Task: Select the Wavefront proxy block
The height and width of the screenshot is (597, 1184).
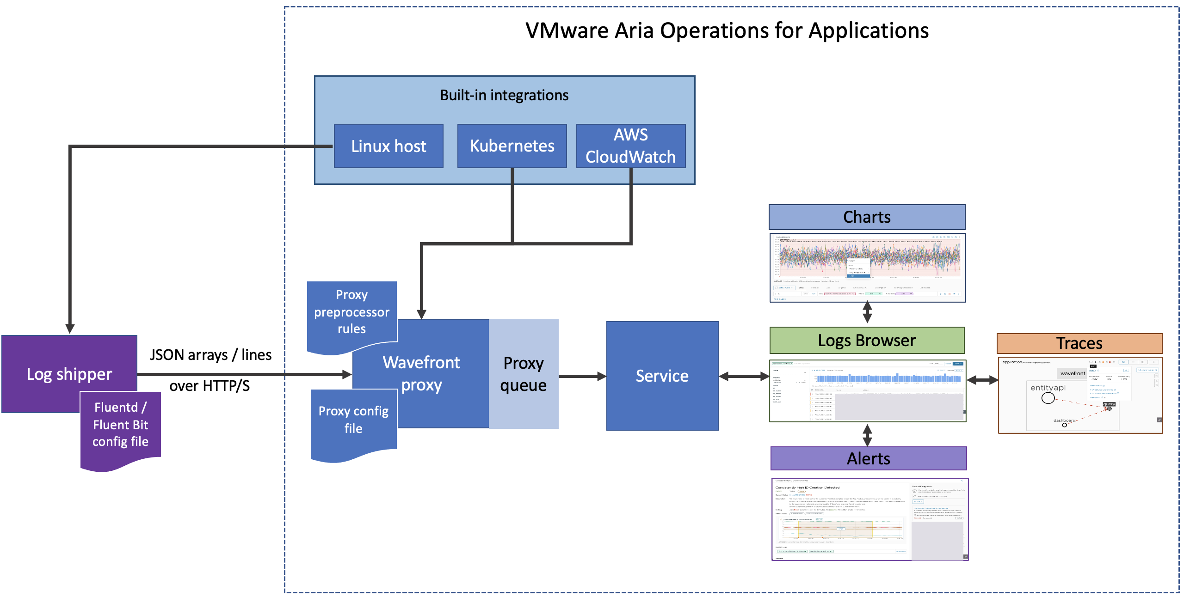Action: coord(421,373)
